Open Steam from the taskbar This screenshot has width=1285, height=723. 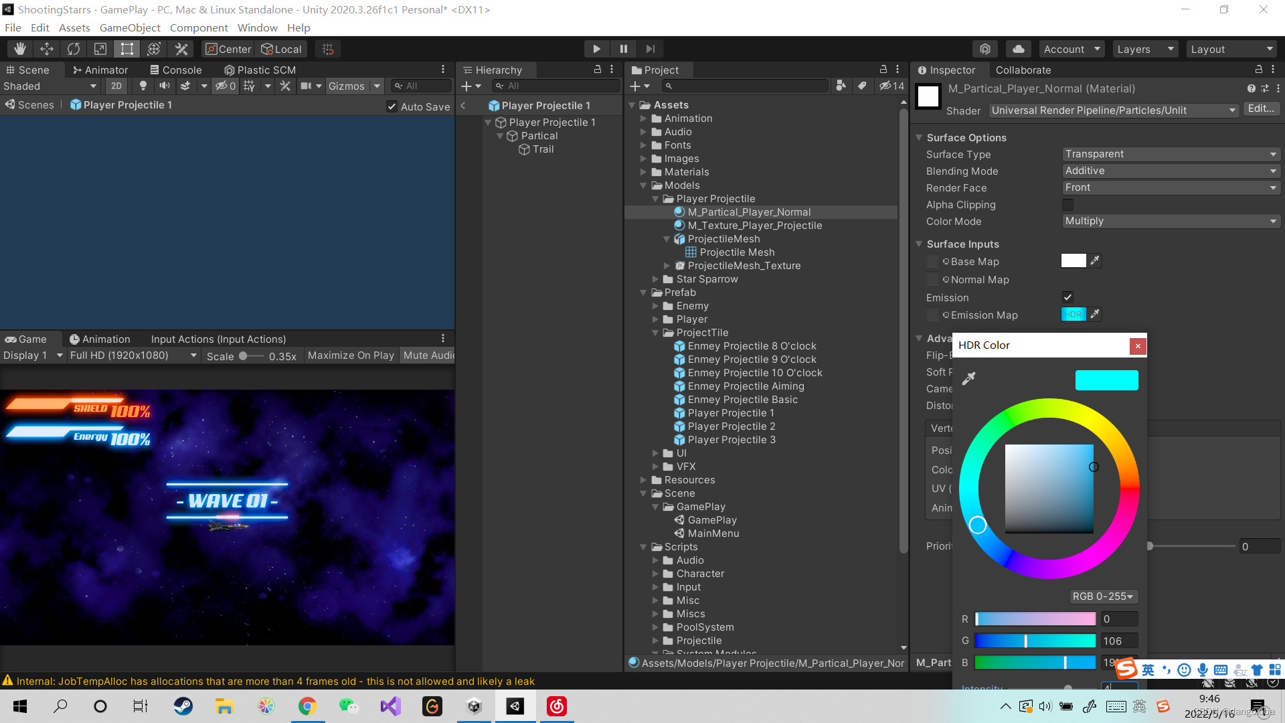(x=183, y=706)
